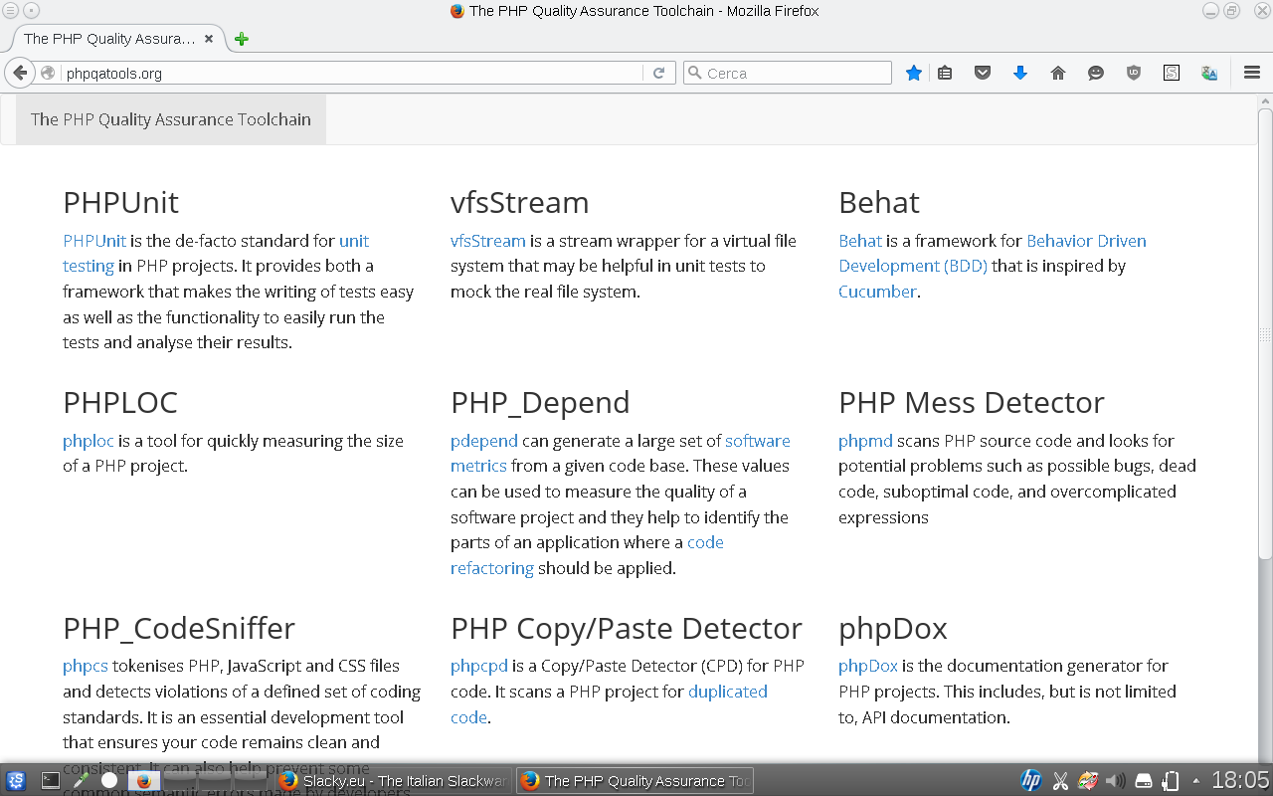Open the translate extension icon
The width and height of the screenshot is (1273, 796).
(1209, 73)
